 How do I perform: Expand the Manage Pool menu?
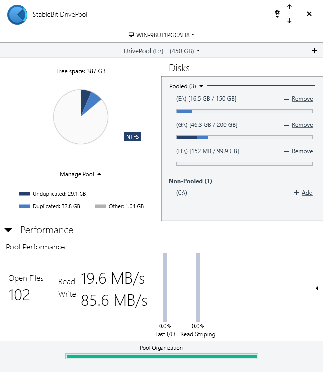[81, 174]
